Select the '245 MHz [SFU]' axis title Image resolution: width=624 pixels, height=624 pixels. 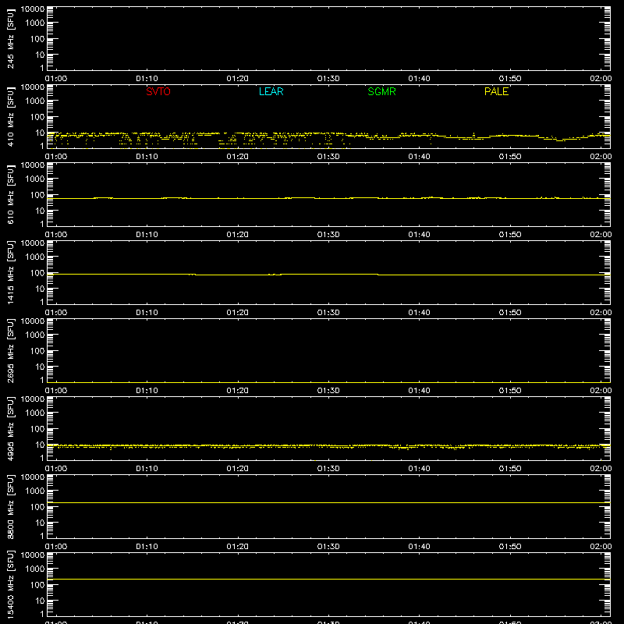tap(10, 38)
